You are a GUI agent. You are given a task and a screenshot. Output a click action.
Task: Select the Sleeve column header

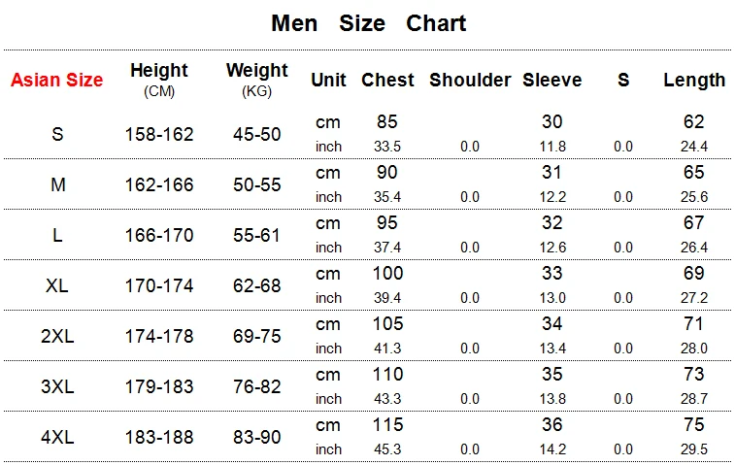552,80
